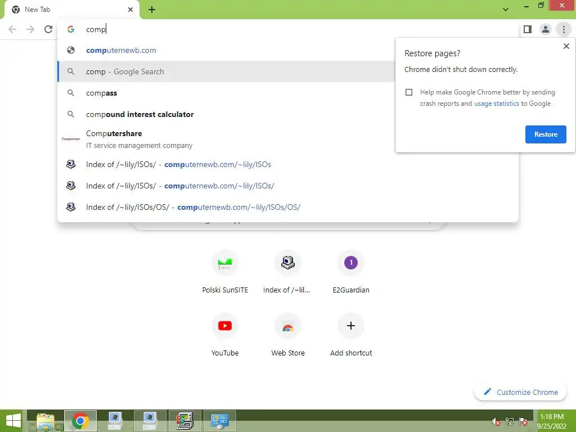Click the browser forward arrow
Image resolution: width=576 pixels, height=432 pixels.
click(30, 29)
